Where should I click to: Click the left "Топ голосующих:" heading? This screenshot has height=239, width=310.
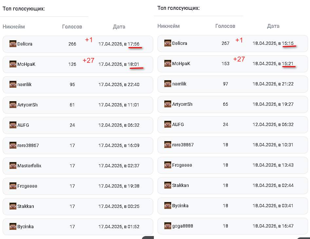tap(24, 9)
